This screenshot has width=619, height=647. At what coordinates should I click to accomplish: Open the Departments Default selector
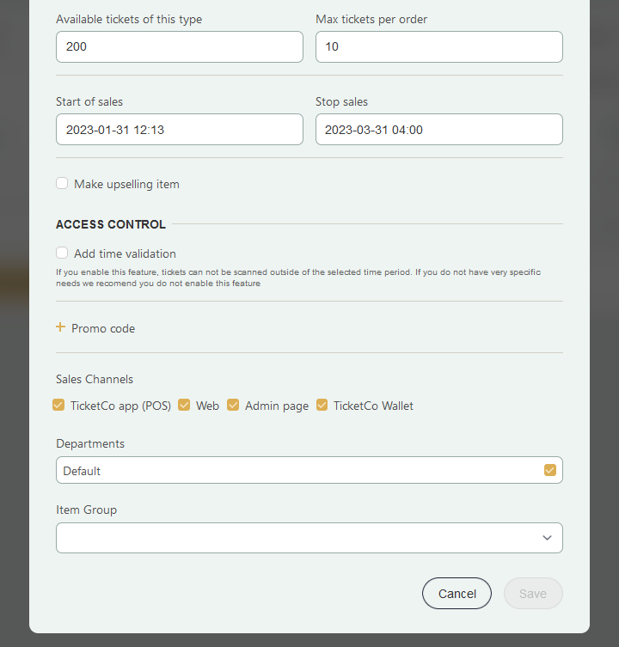309,470
